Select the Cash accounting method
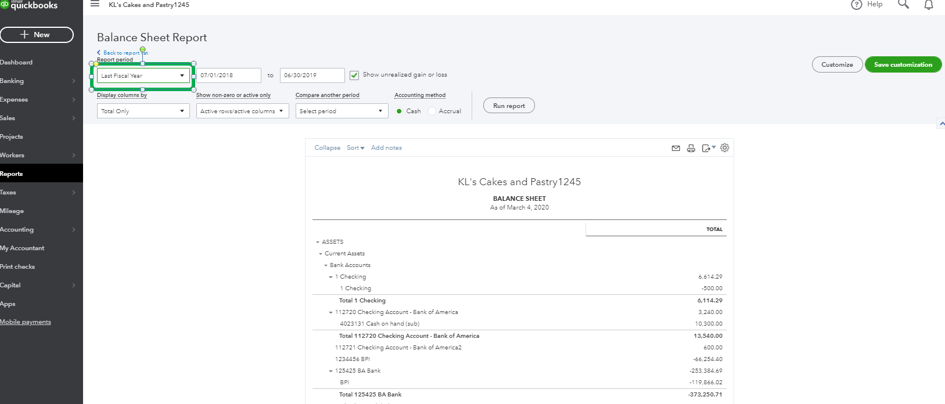The width and height of the screenshot is (945, 404). 399,111
